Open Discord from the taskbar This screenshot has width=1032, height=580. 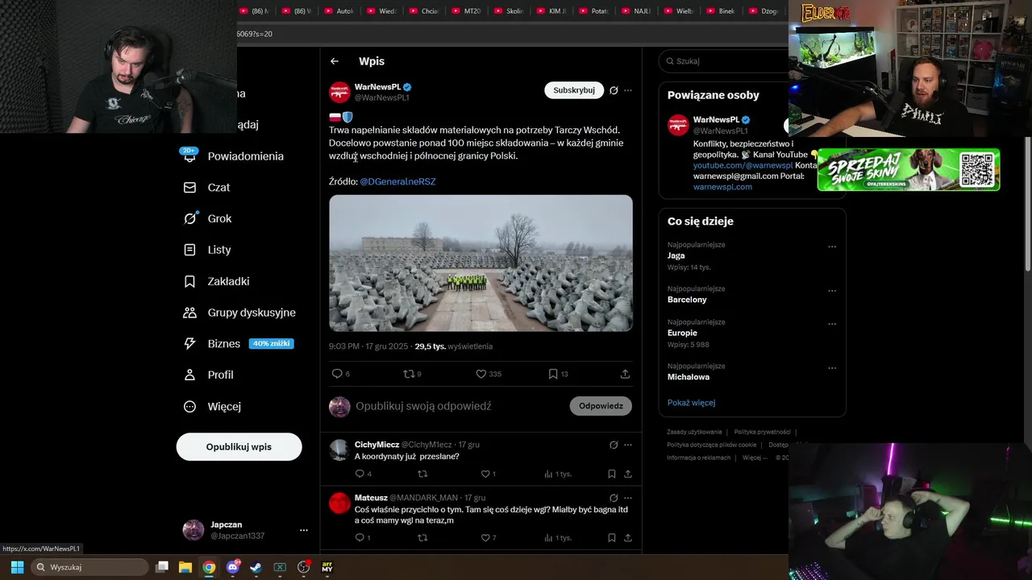[x=233, y=567]
